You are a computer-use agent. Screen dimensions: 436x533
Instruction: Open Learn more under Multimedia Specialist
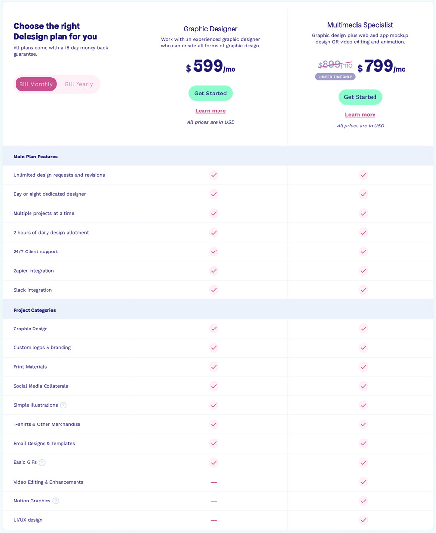click(x=360, y=115)
